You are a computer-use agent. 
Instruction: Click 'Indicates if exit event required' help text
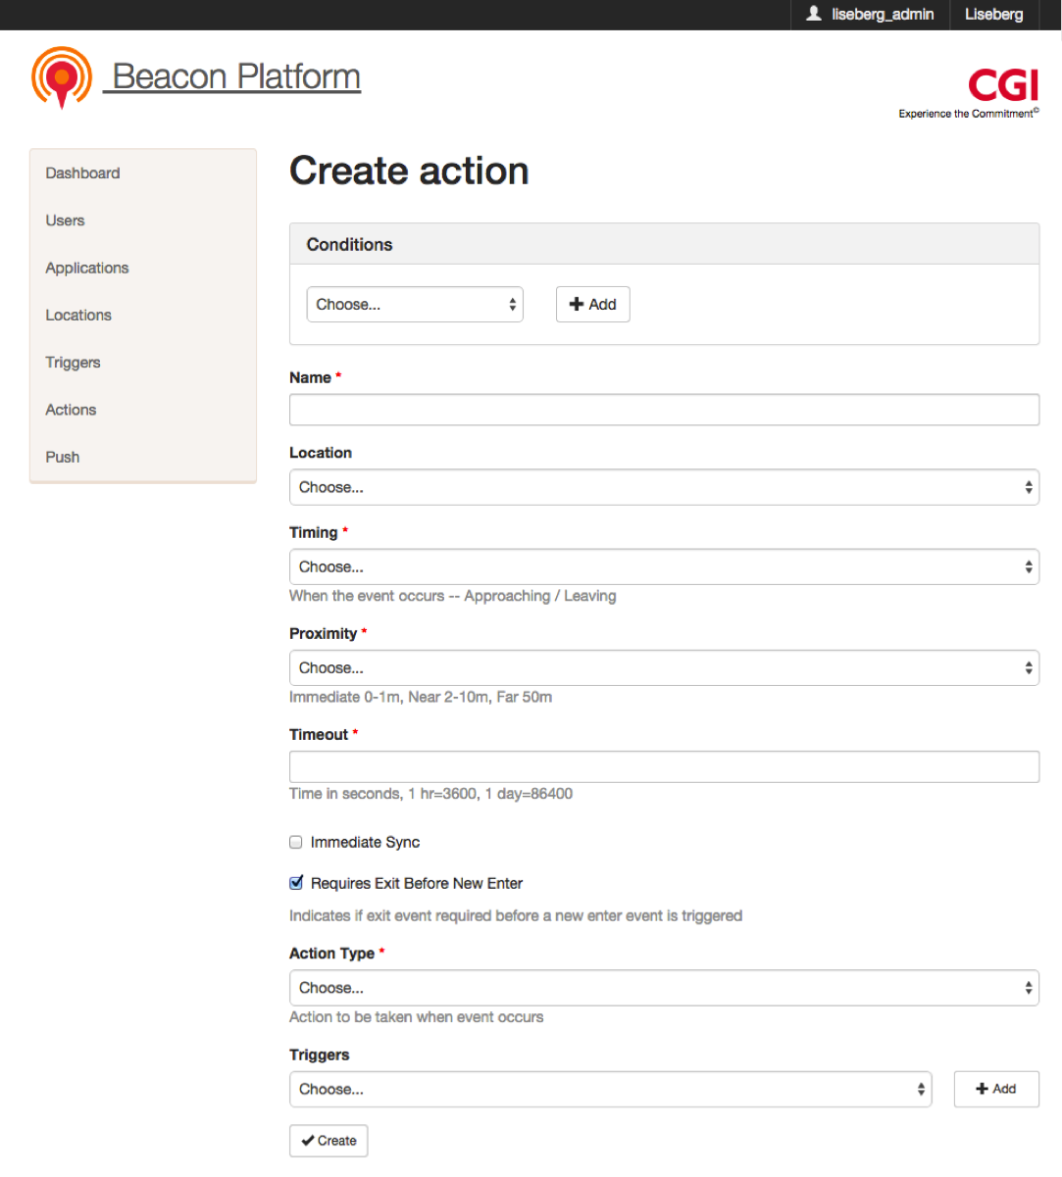click(516, 915)
